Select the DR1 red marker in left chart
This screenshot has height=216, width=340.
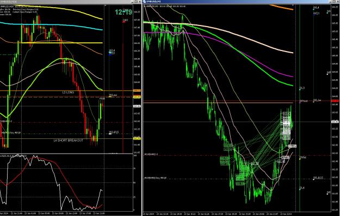[x=124, y=22]
